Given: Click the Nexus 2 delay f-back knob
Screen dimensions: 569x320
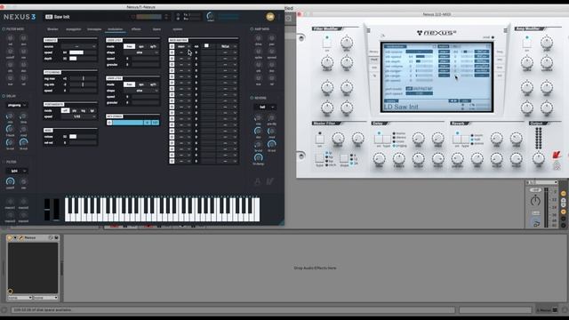Looking at the screenshot, I should pyautogui.click(x=399, y=158).
